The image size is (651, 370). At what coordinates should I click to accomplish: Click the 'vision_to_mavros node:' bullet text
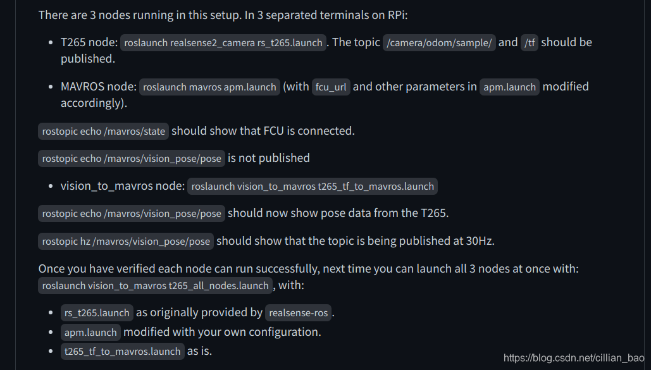tap(123, 186)
